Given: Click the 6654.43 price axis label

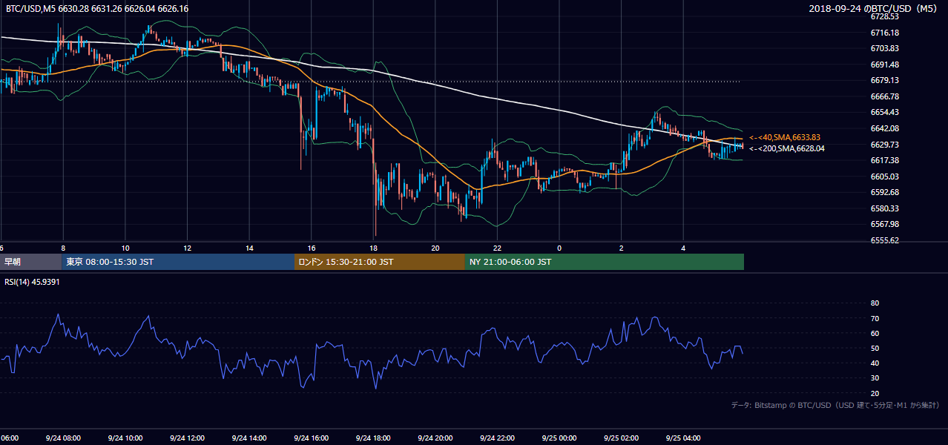Looking at the screenshot, I should pyautogui.click(x=885, y=112).
